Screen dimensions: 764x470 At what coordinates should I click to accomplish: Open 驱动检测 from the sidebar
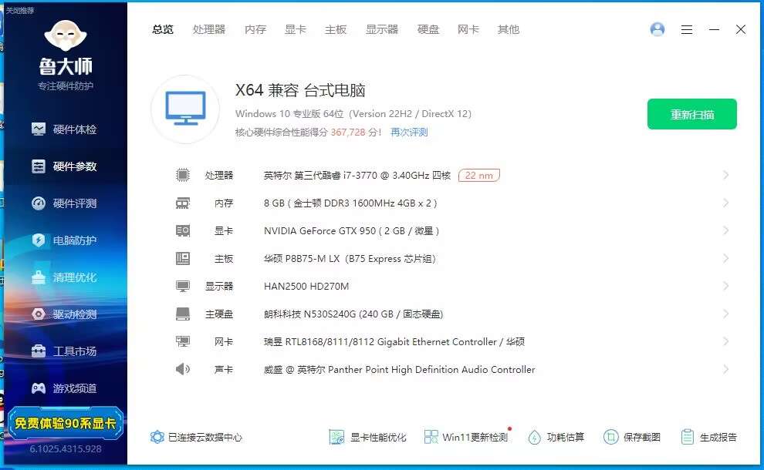[65, 314]
